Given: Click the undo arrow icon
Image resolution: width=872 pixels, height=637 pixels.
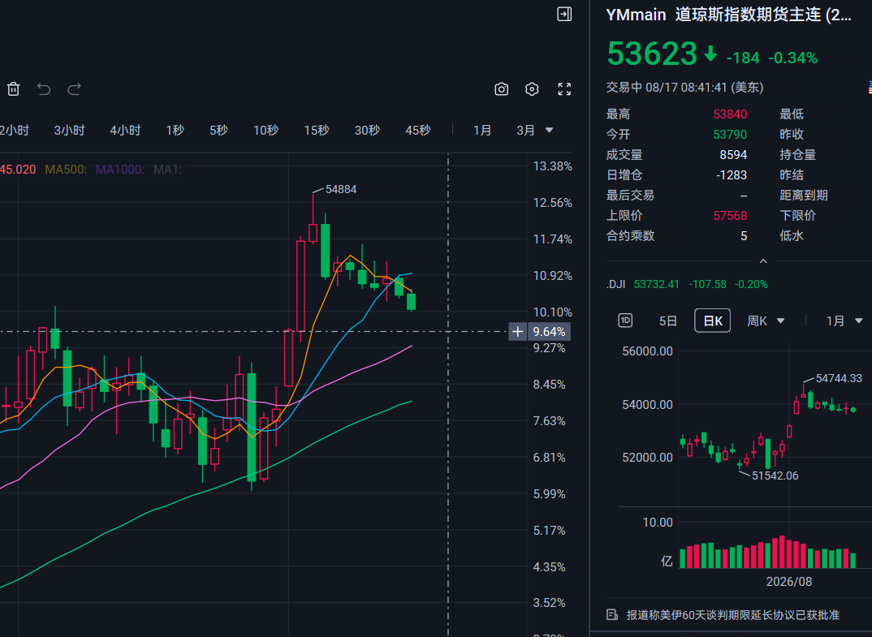Looking at the screenshot, I should 44,89.
